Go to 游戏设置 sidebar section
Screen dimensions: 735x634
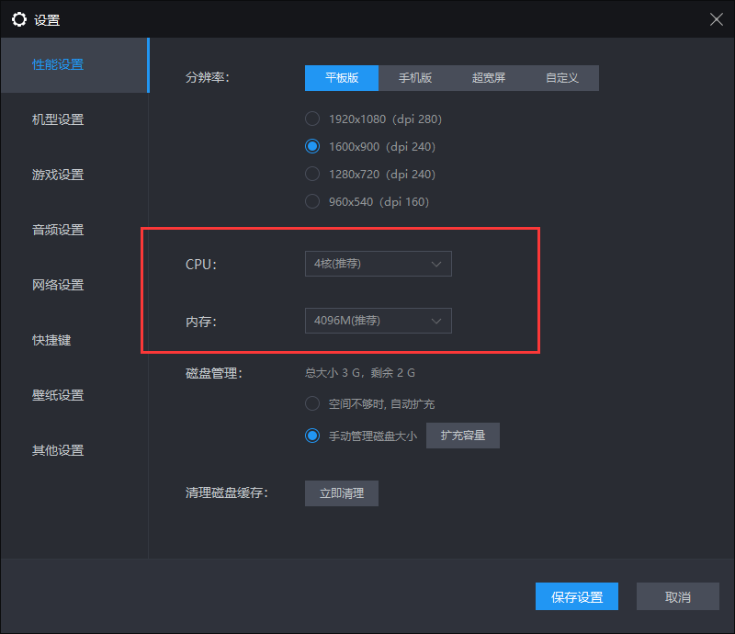58,175
